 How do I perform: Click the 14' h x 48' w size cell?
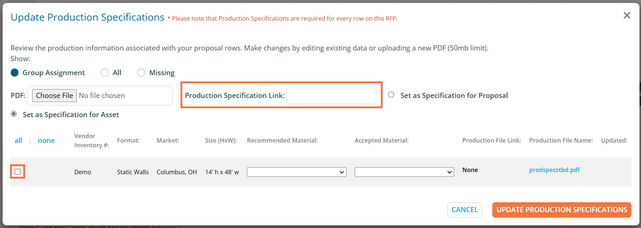point(222,172)
